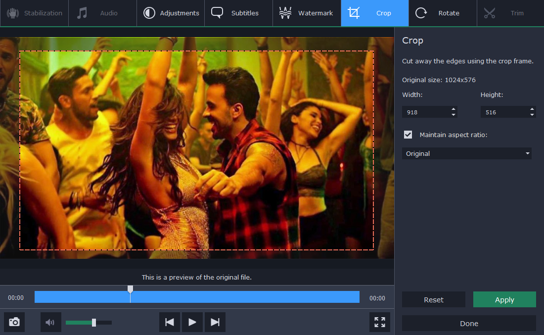Switch to the Adjustments tab
Viewport: 544px width, 335px height.
(171, 13)
